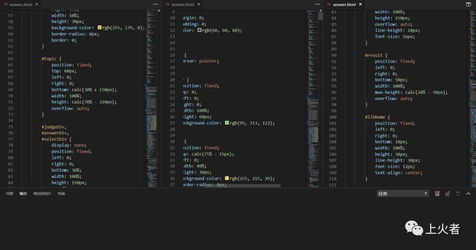476x250 pixels.
Task: Close the right answer.html tab
Action: (x=361, y=4)
